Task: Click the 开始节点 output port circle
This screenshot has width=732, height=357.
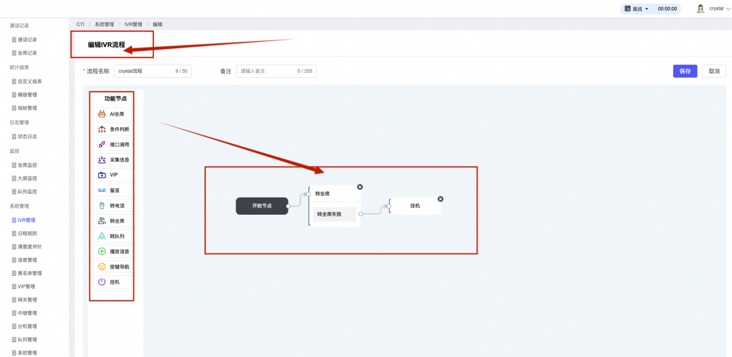Action: 288,206
